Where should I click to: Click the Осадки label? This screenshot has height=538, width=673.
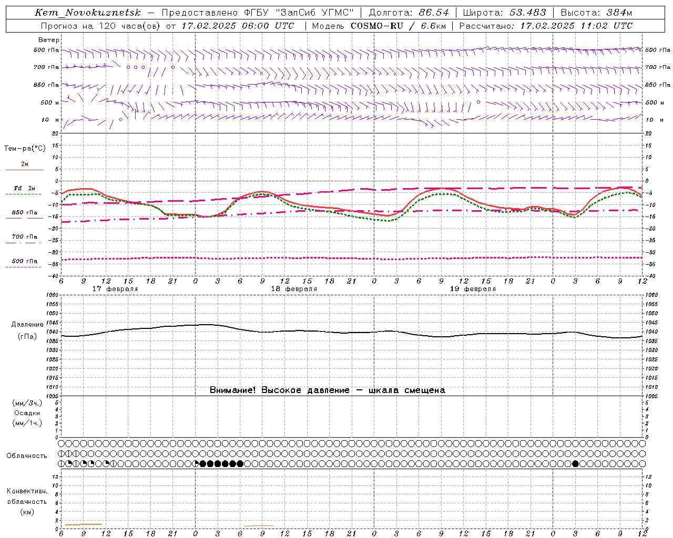coord(27,413)
